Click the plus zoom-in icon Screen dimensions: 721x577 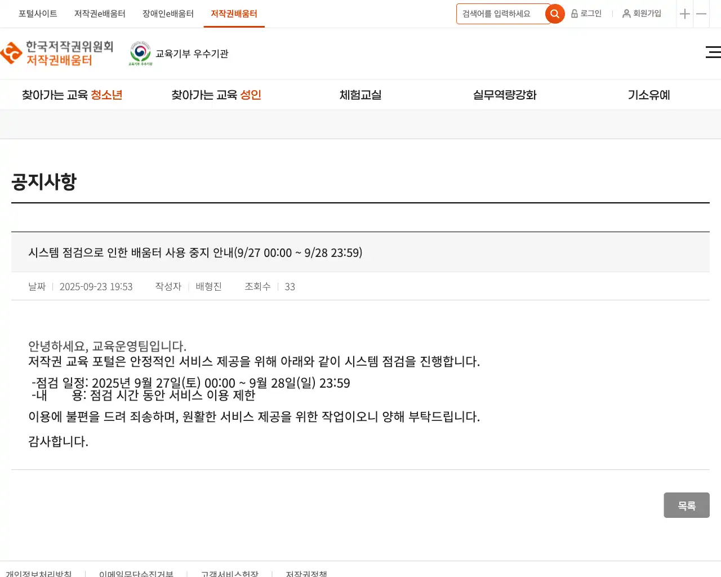tap(684, 14)
